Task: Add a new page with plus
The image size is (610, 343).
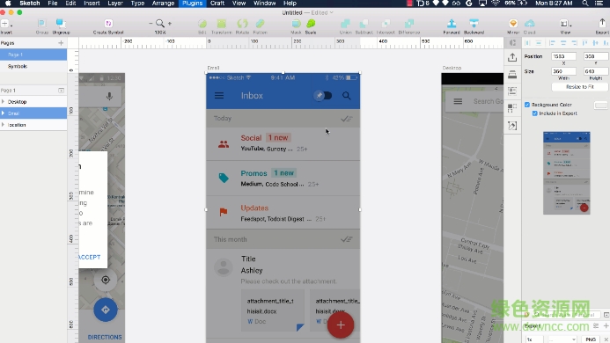Action: (61, 43)
